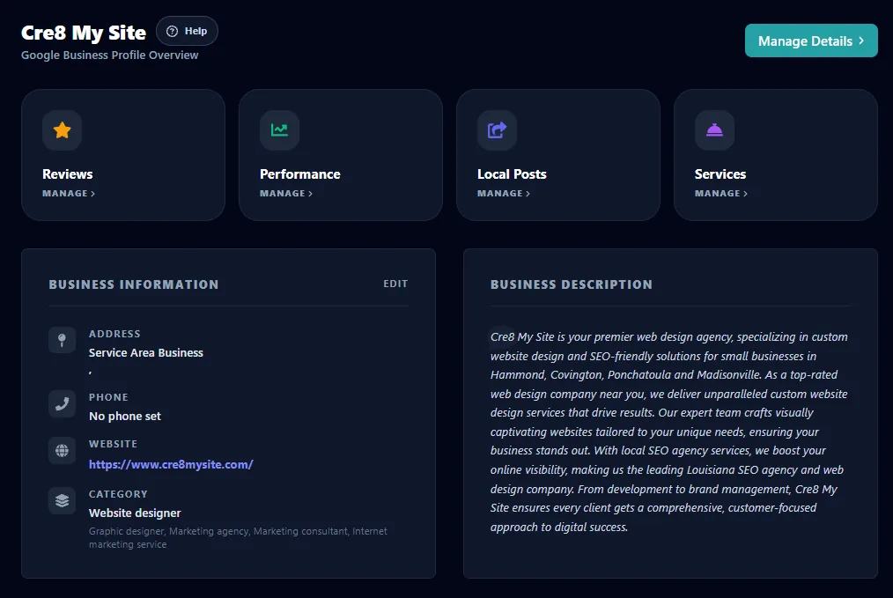This screenshot has width=893, height=598.
Task: Click the Category layers icon
Action: click(62, 500)
